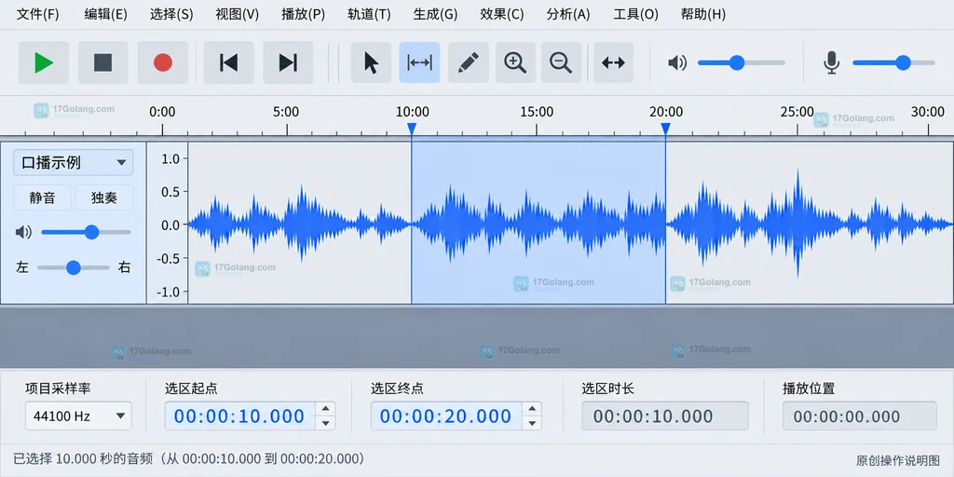
Task: Adjust the left-right pan slider
Action: [x=74, y=267]
